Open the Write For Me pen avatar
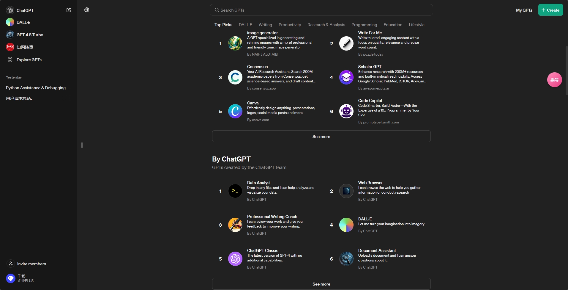Screen dimensions: 568x290 click(x=346, y=43)
